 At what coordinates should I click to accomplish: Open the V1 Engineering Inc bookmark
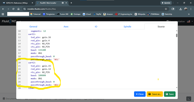tap(124, 14)
